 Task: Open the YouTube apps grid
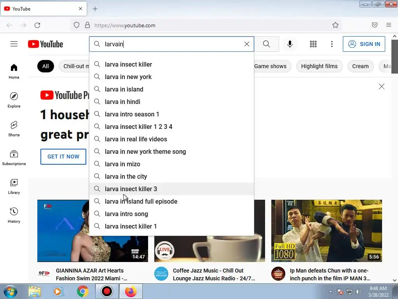(313, 44)
